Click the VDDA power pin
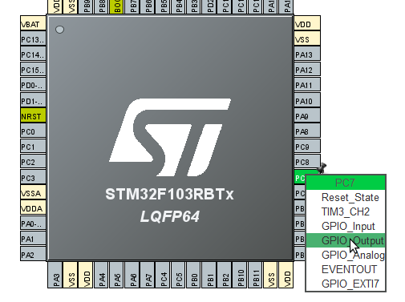Viewport: 405px width, 302px height. [x=33, y=208]
